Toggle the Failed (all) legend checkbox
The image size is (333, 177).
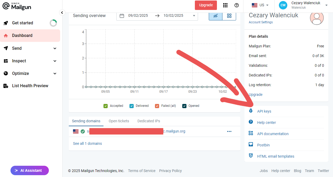(157, 106)
